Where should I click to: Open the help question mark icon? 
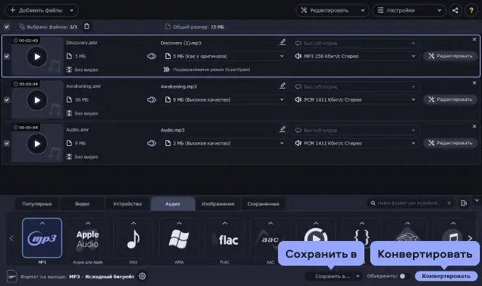(x=471, y=10)
